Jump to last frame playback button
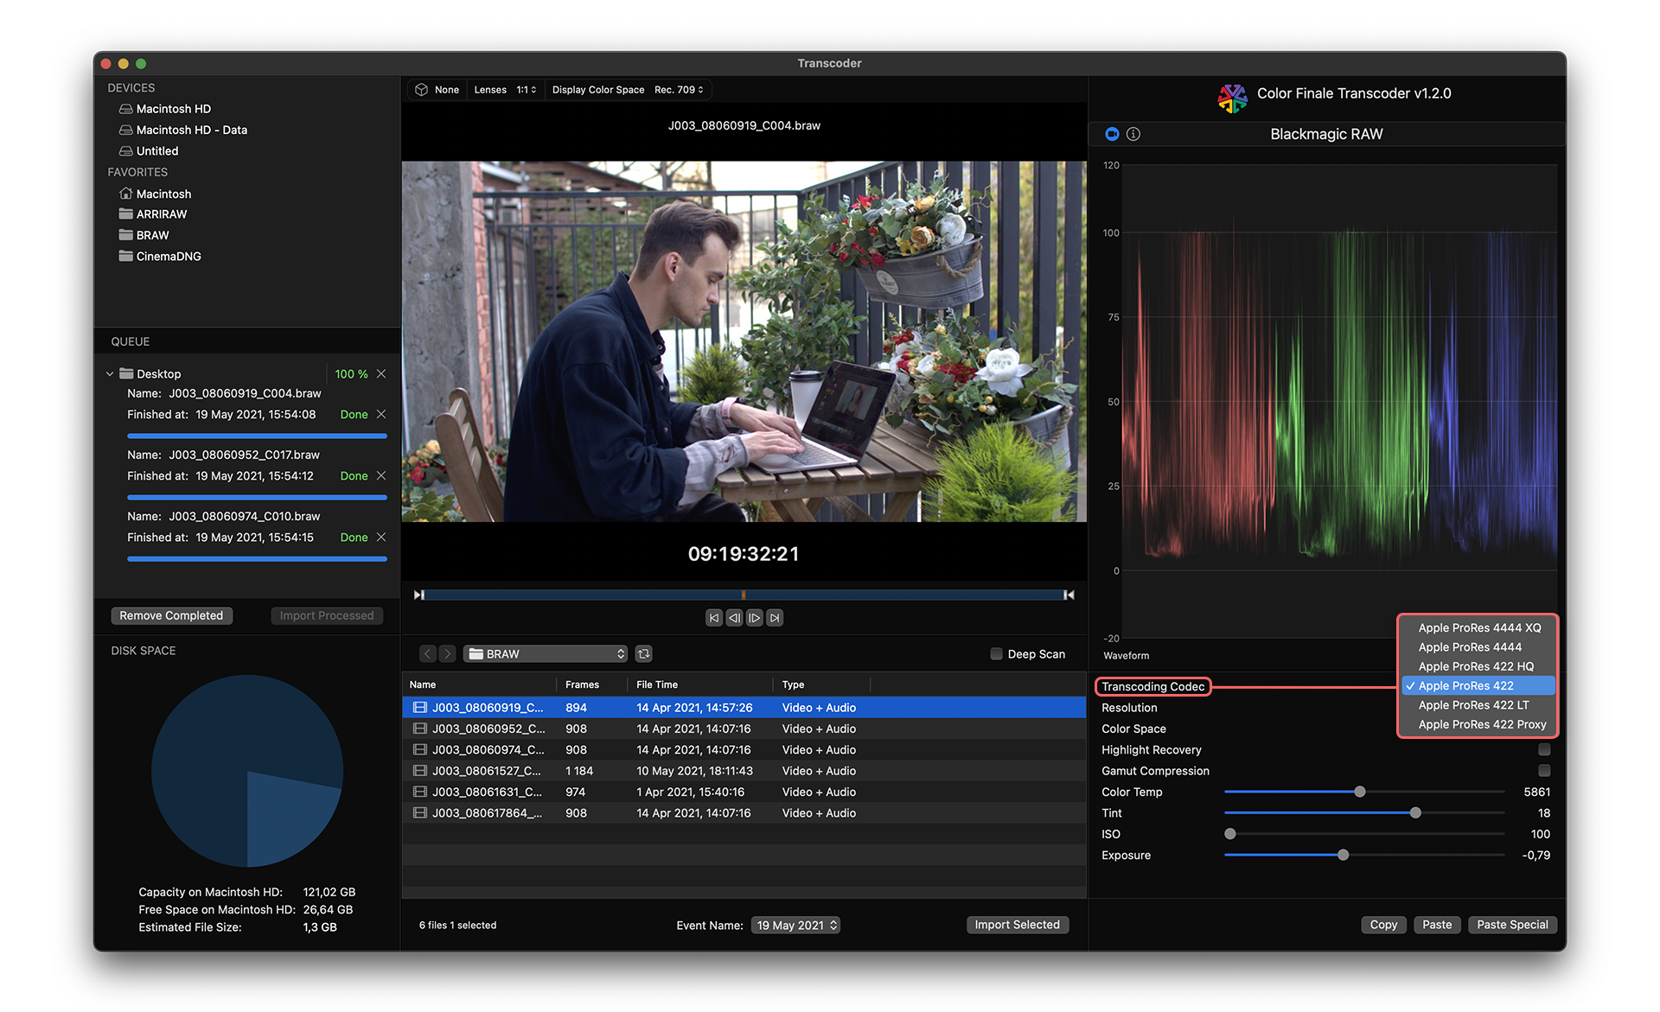This screenshot has height=1012, width=1660. click(x=776, y=618)
